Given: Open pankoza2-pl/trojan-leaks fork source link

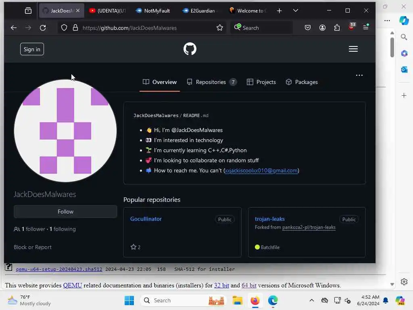Looking at the screenshot, I should (x=309, y=227).
